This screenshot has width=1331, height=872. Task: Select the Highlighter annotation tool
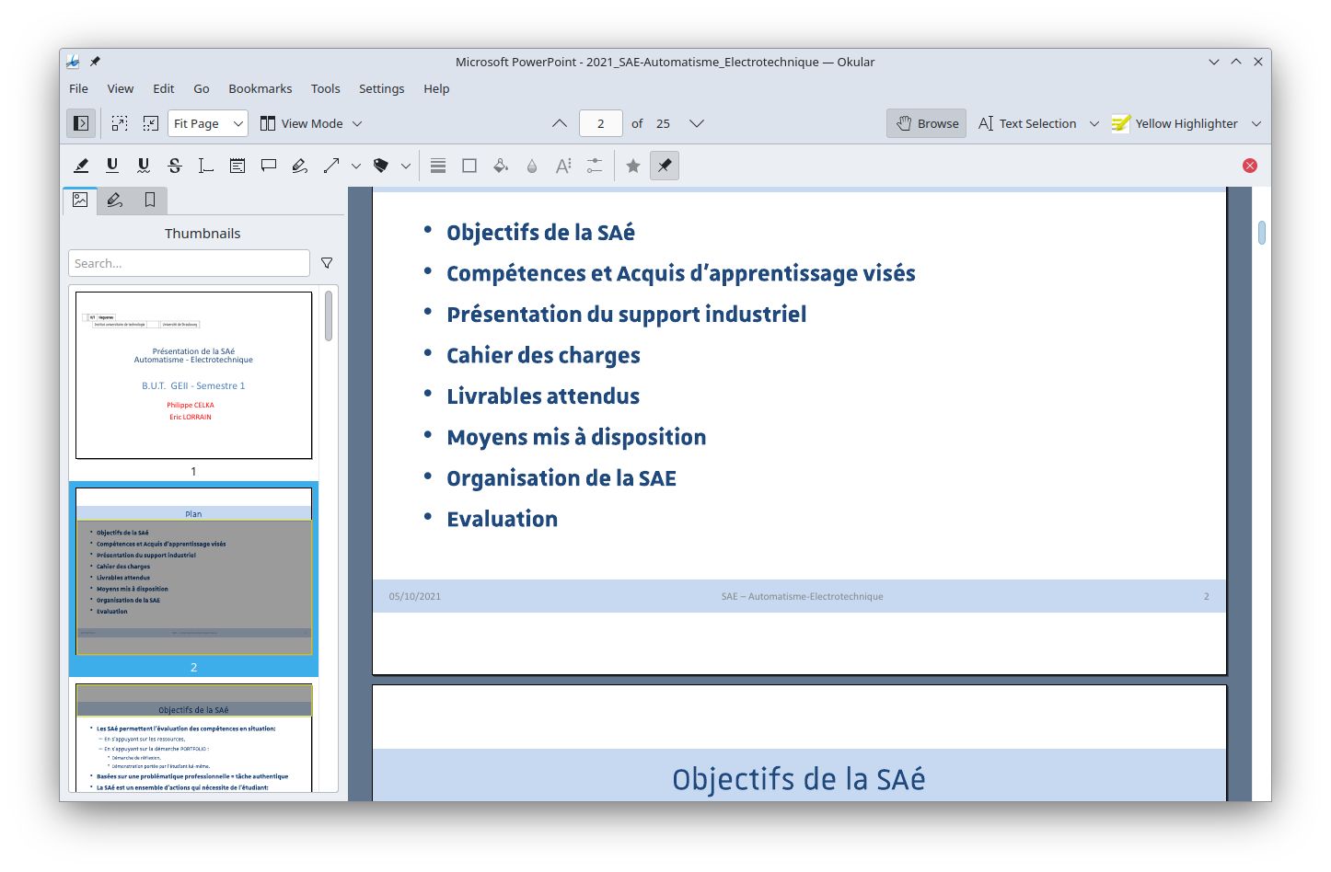coord(81,166)
